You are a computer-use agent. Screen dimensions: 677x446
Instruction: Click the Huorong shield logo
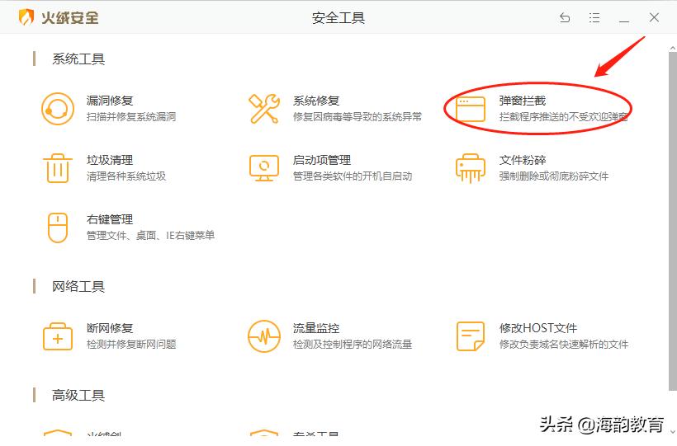click(26, 17)
